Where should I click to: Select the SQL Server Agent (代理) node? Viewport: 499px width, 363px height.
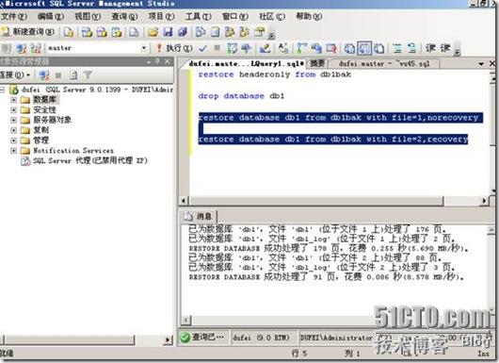(85, 160)
